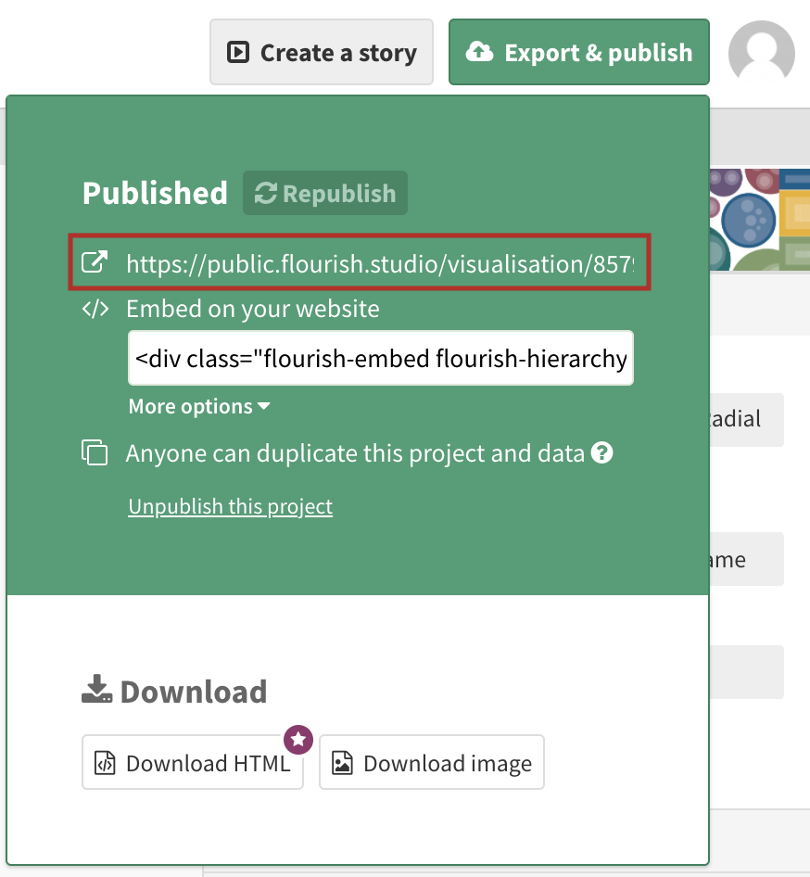Click the Republish button
This screenshot has width=810, height=877.
click(x=324, y=193)
